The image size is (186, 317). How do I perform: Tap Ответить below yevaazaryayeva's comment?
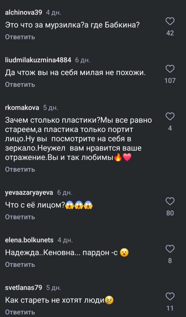coord(20,217)
